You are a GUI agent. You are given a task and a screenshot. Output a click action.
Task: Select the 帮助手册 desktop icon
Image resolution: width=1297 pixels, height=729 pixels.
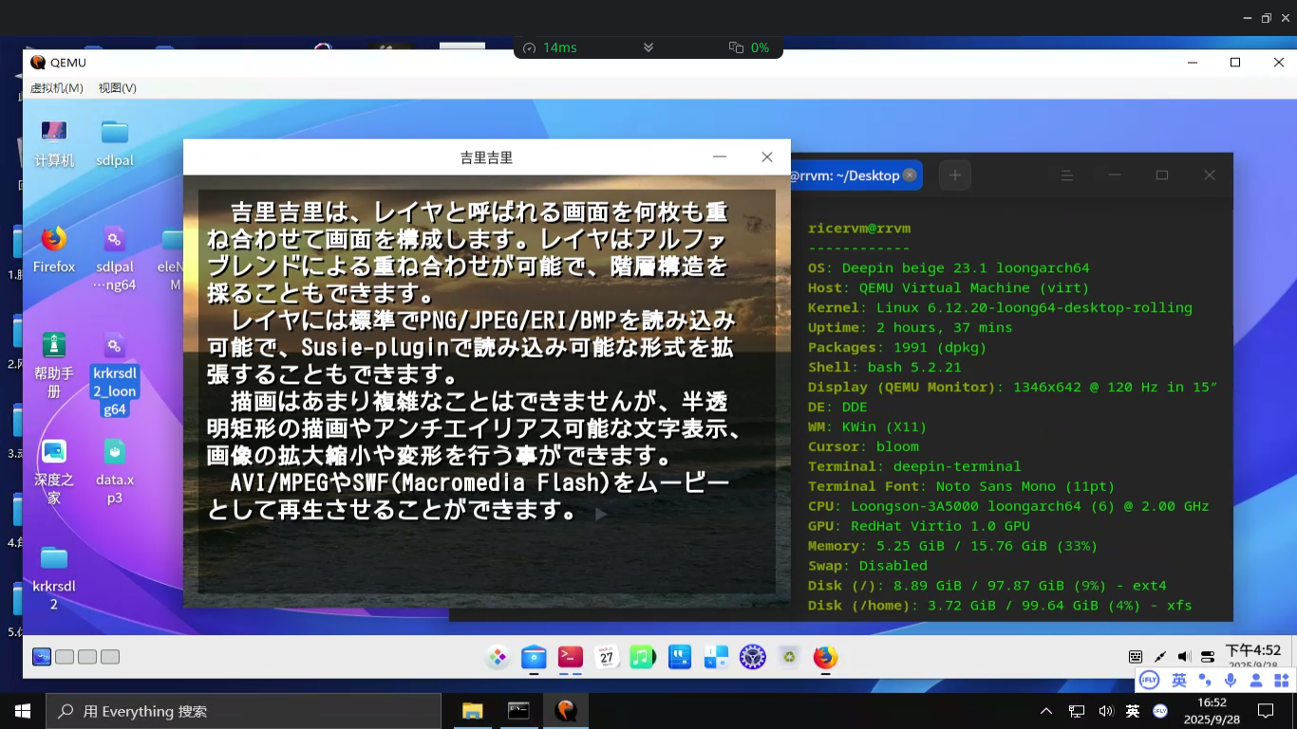[54, 365]
